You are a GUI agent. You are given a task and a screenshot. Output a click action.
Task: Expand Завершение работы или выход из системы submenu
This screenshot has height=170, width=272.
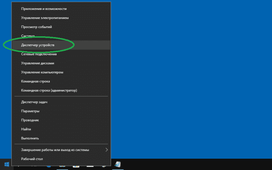[x=61, y=150]
